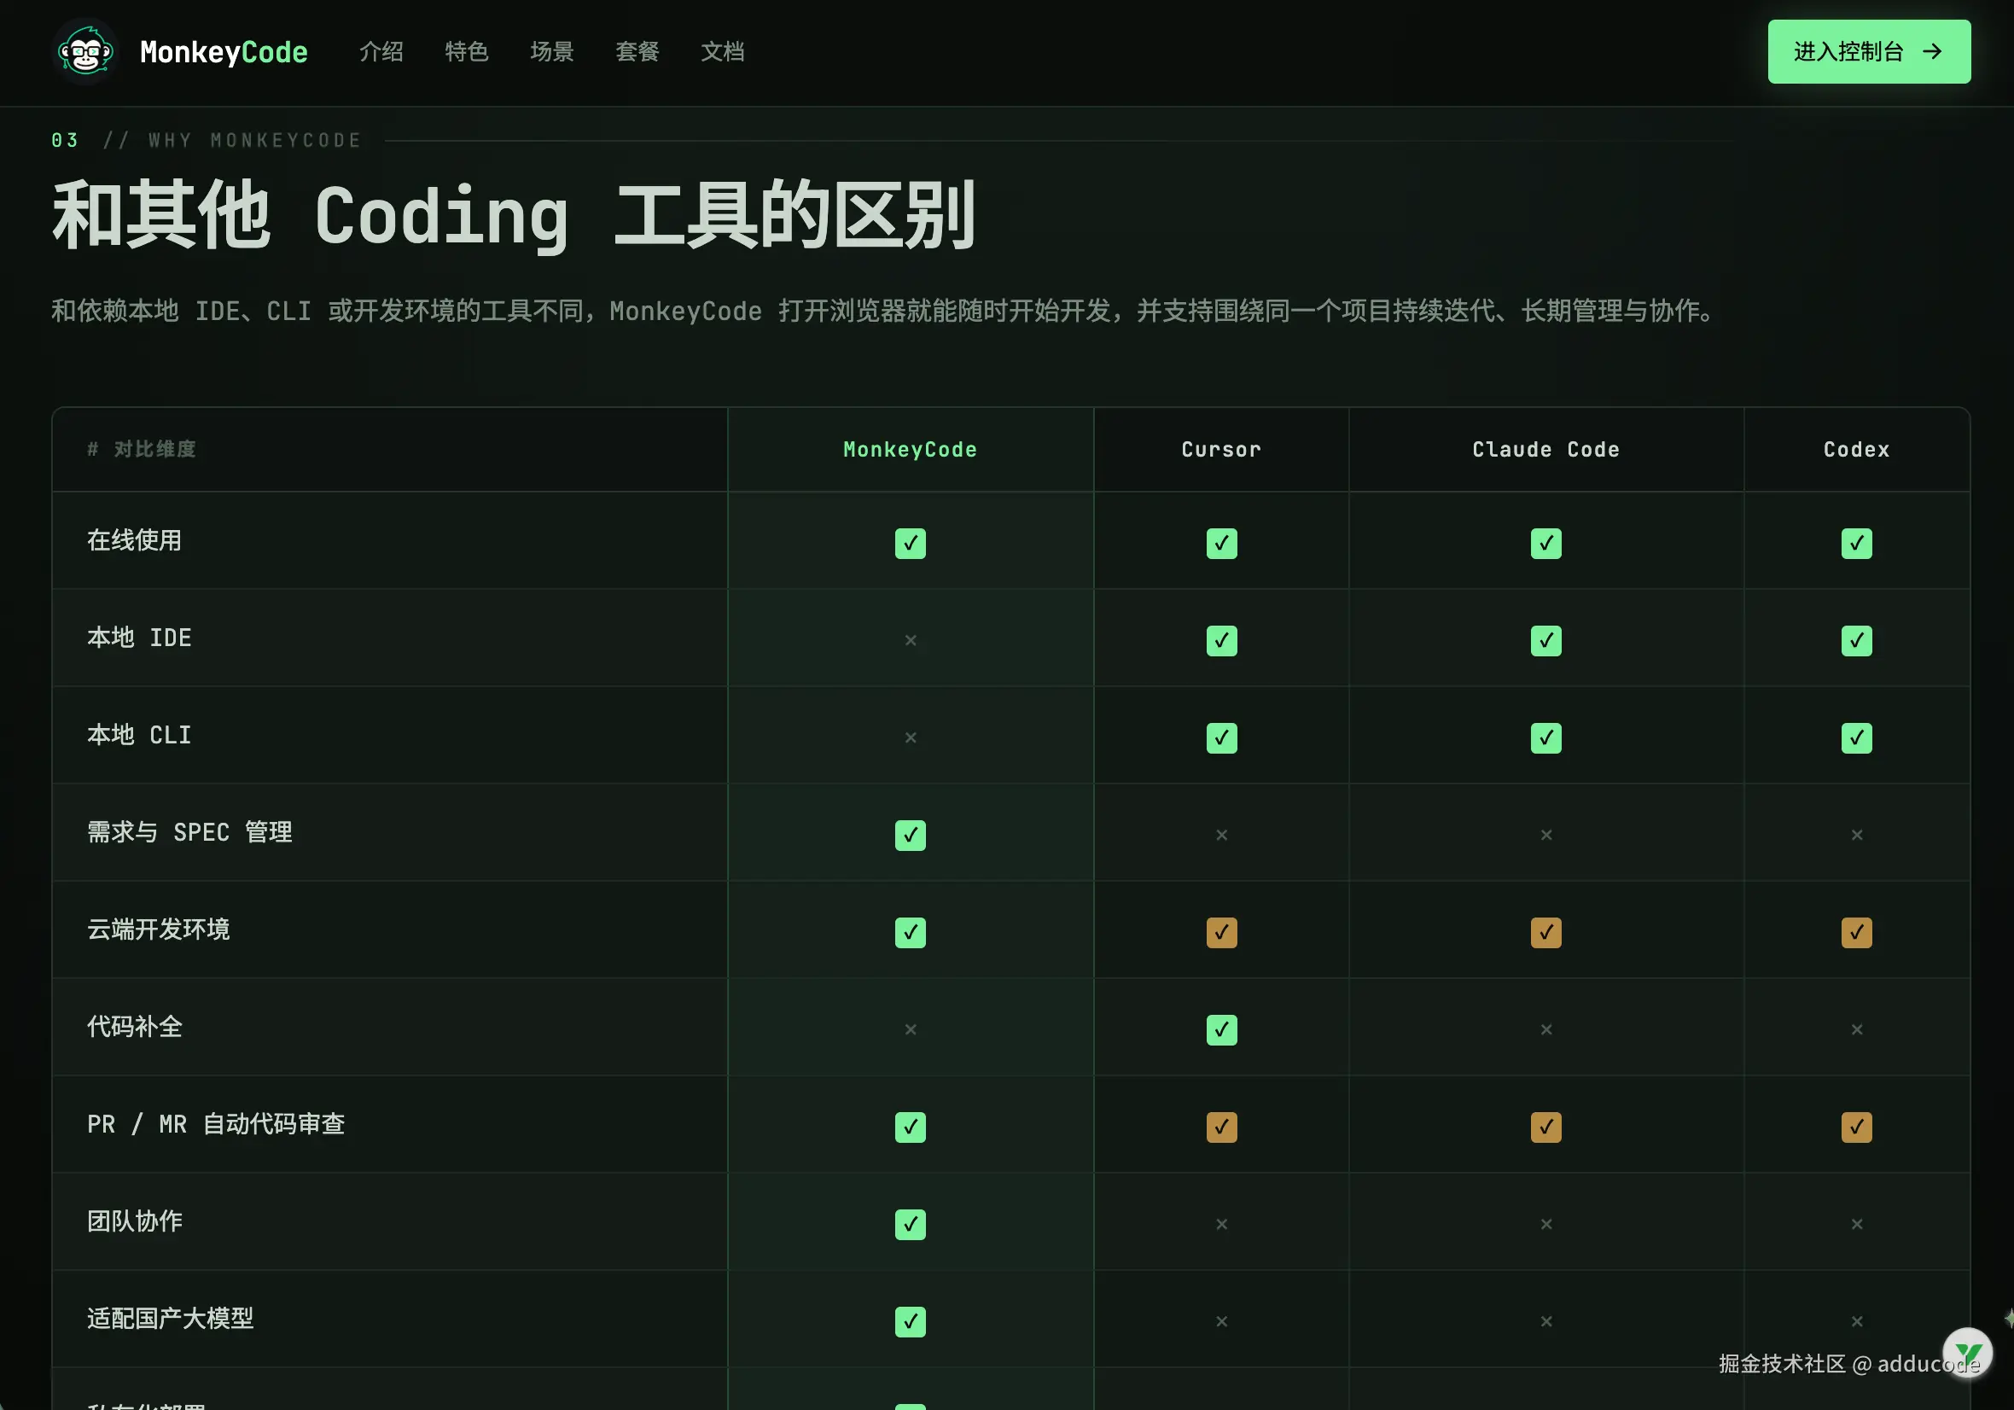Click the Cursor cross mark for 需求与 SPEC 管理
Viewport: 2014px width, 1410px height.
point(1221,836)
